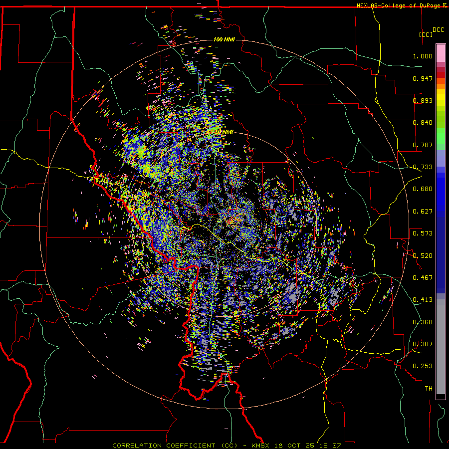Image resolution: width=449 pixels, height=449 pixels.
Task: Select the 1.000 legend value
Action: point(423,56)
